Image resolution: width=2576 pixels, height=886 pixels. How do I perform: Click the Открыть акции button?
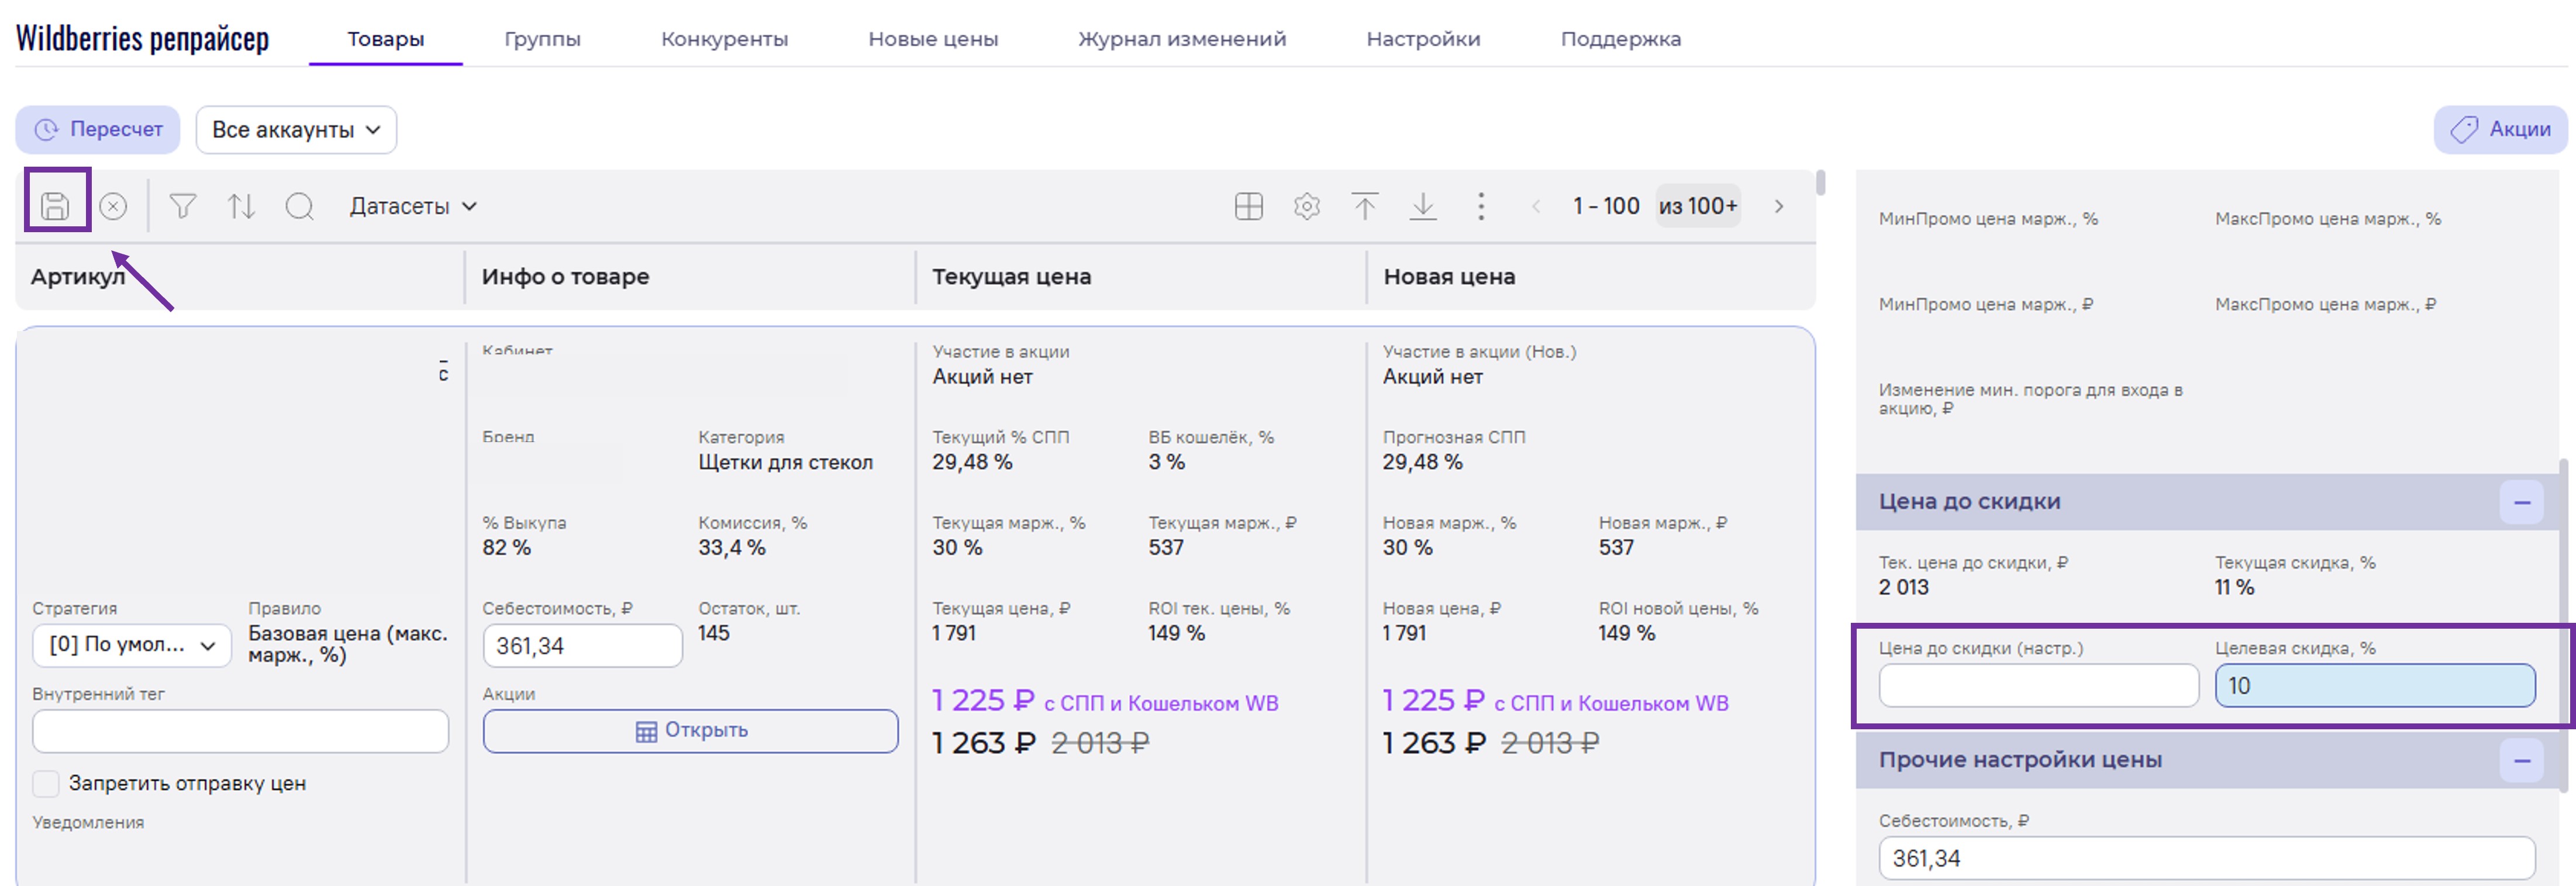(x=690, y=731)
